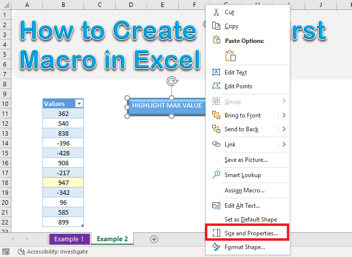
Task: Click the Size and Properties icon
Action: click(x=216, y=233)
